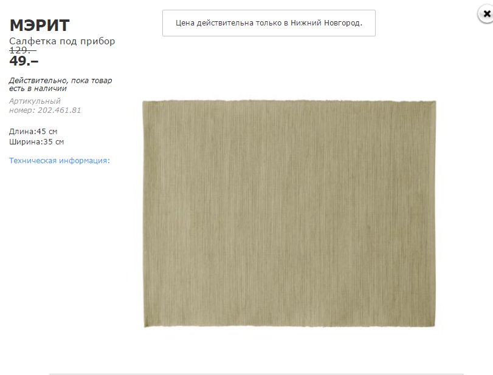Viewport: 493px width, 375px height.
Task: Click the Длина:45 см dimension line
Action: pos(33,132)
